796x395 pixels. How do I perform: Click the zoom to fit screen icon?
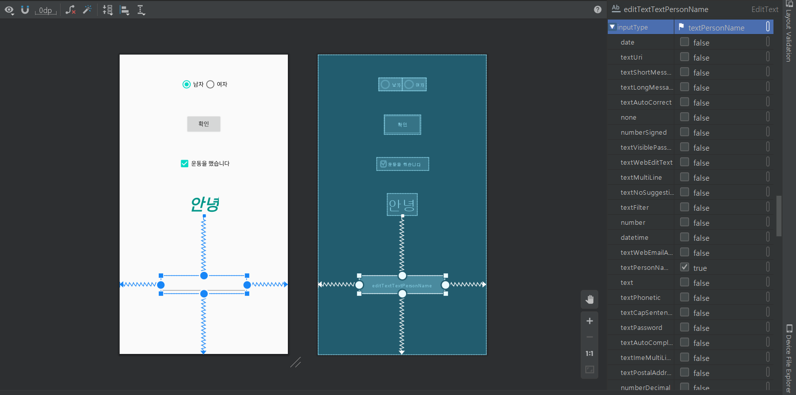click(x=590, y=369)
